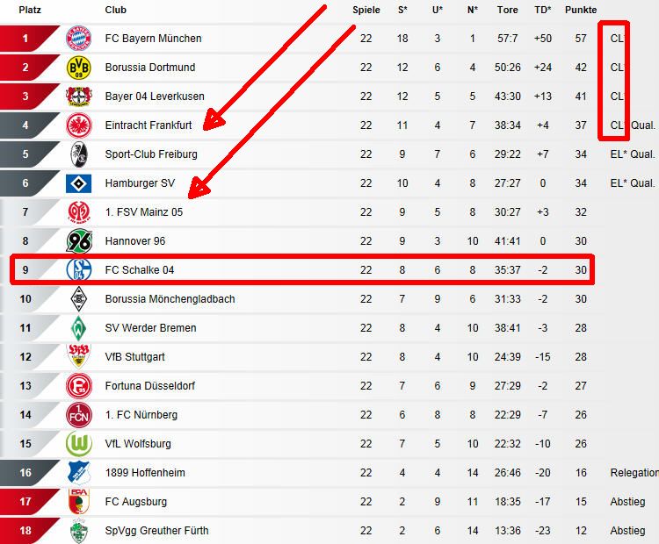Click the Platz column header

(x=30, y=10)
